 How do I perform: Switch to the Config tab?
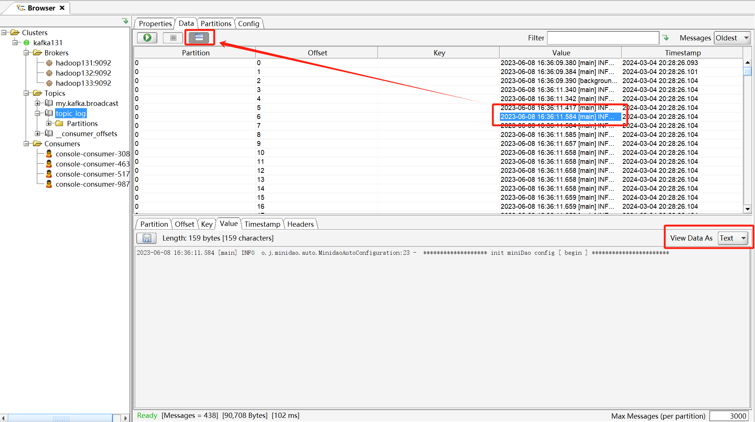tap(248, 24)
